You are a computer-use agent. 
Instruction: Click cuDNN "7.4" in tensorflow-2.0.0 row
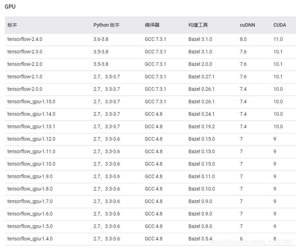click(x=243, y=89)
